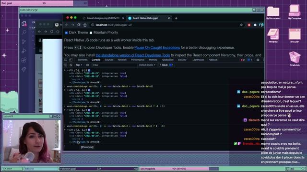Open the Trash bin desktop icon
The image size is (307, 172).
coord(295,59)
